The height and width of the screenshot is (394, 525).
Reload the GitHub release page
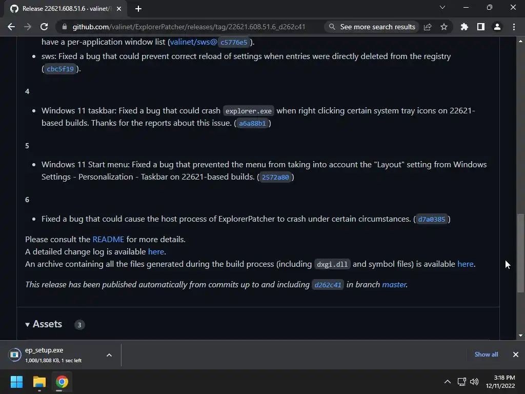(44, 27)
